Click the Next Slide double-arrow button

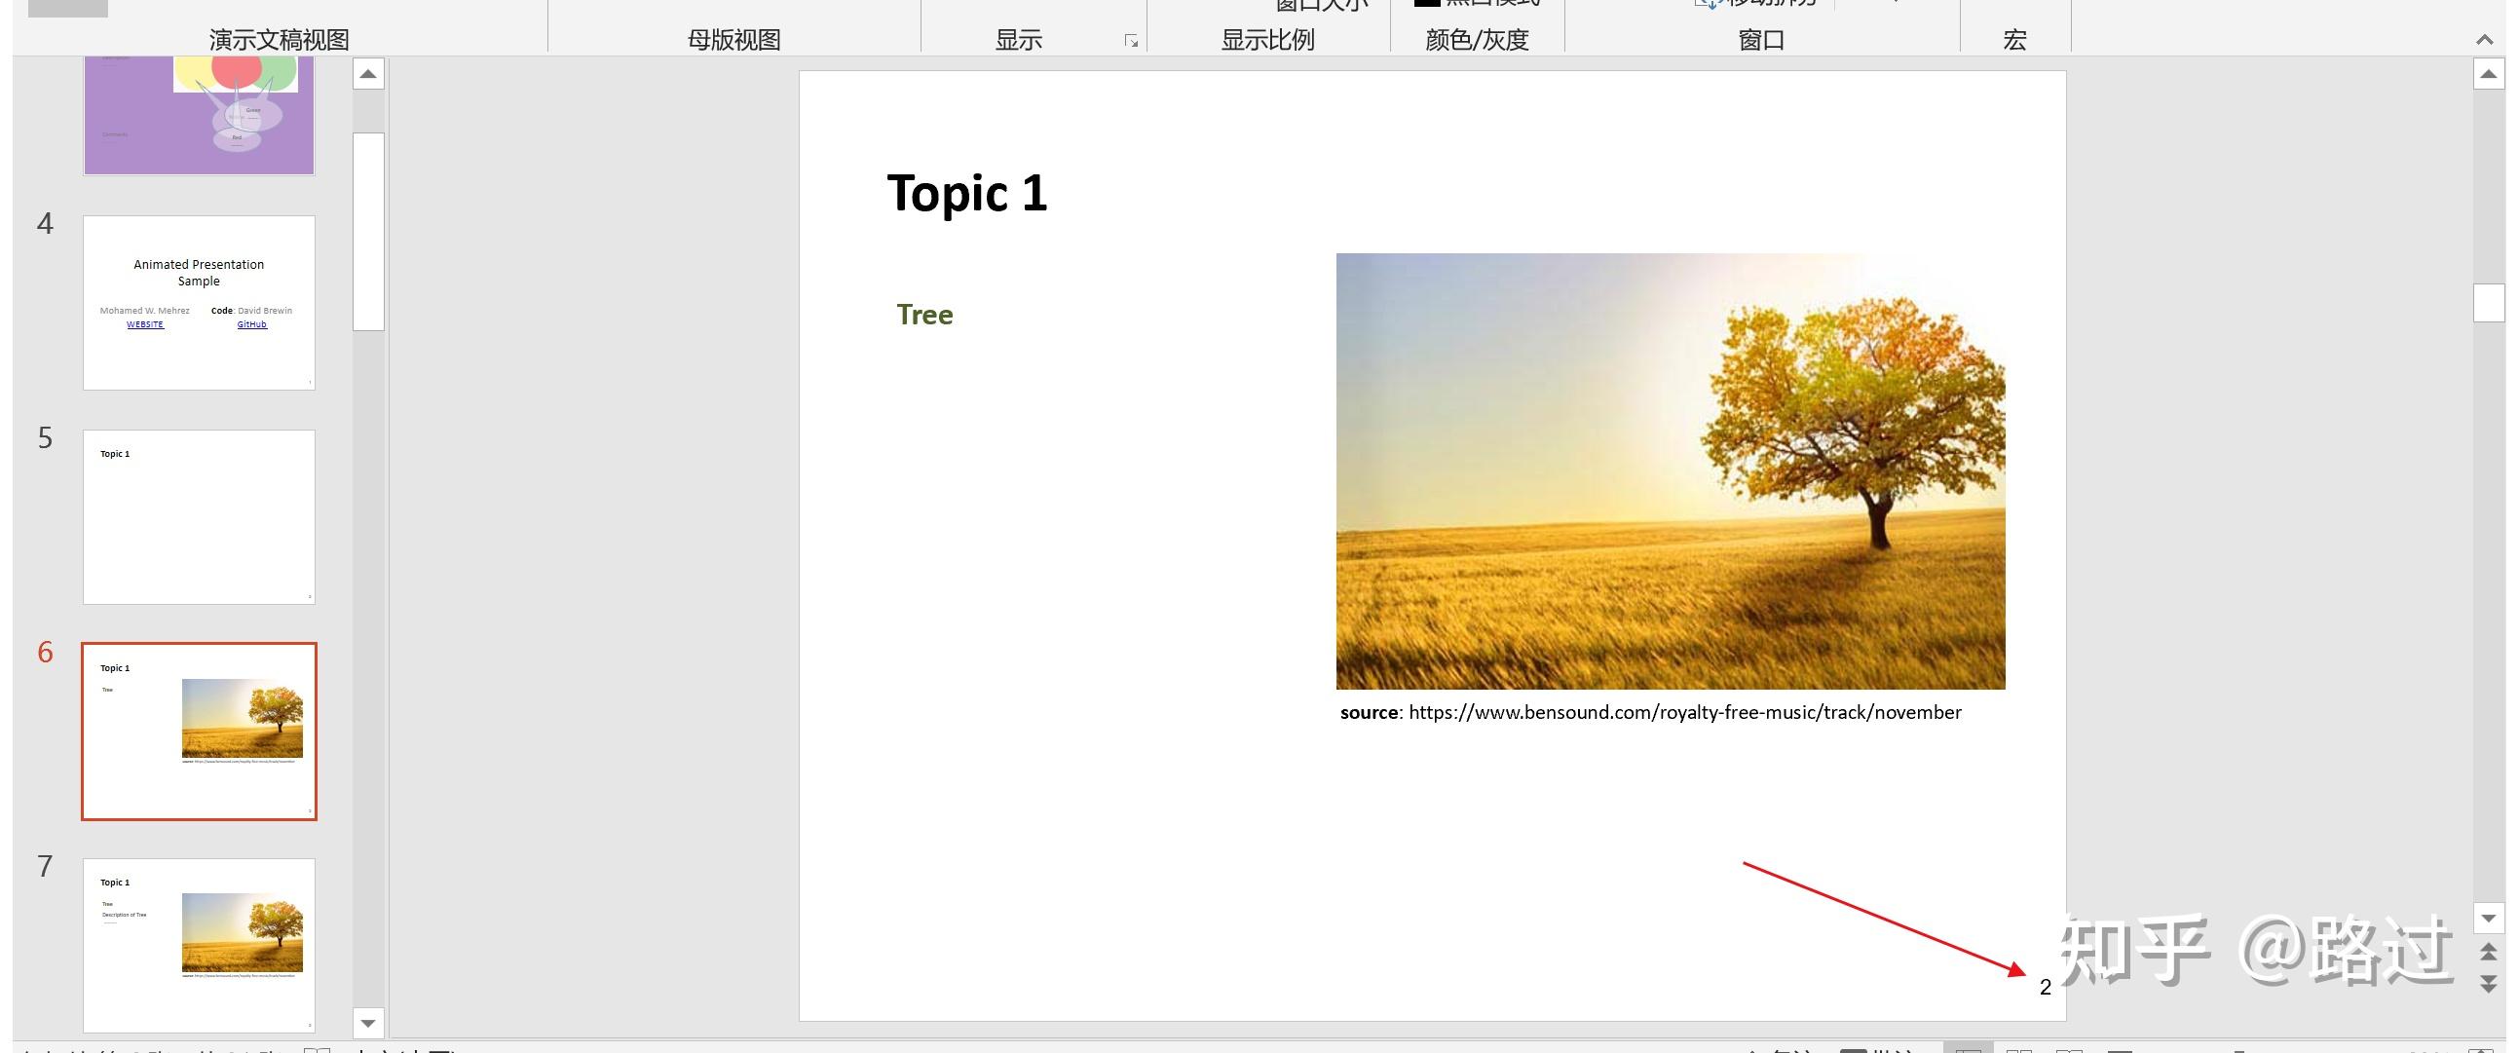(x=2489, y=983)
